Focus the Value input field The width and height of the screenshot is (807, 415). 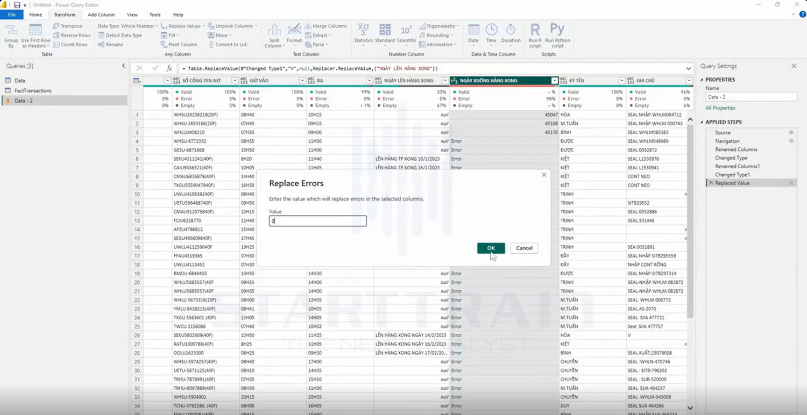(318, 221)
